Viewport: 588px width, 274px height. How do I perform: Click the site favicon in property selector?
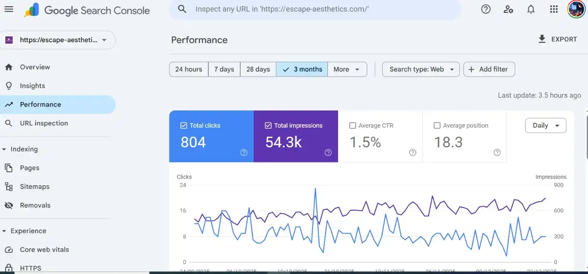pyautogui.click(x=9, y=40)
